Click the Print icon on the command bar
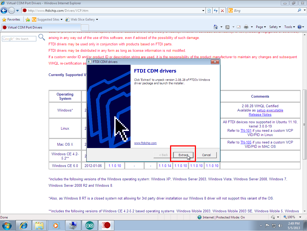The height and width of the screenshot is (231, 307). pos(246,27)
